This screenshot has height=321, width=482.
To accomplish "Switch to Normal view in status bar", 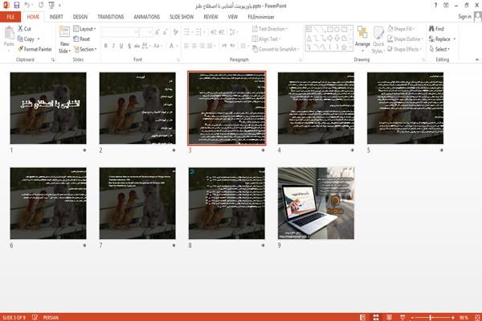I will coord(363,317).
